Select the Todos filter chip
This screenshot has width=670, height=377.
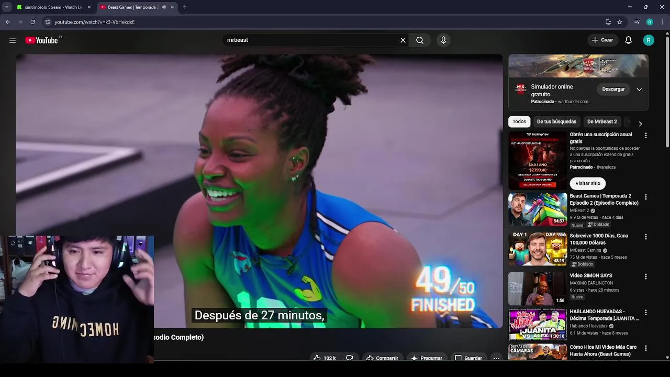519,121
